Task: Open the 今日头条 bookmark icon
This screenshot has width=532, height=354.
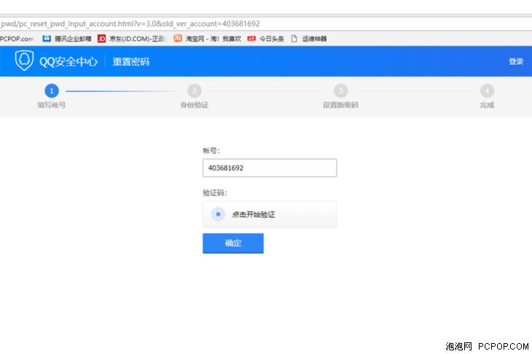Action: click(x=251, y=39)
